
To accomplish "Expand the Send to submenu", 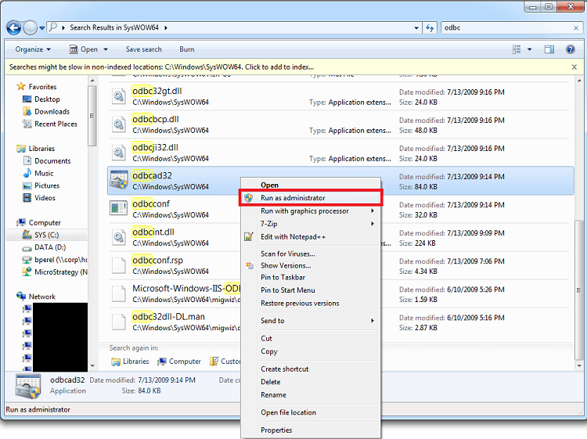I will 311,321.
